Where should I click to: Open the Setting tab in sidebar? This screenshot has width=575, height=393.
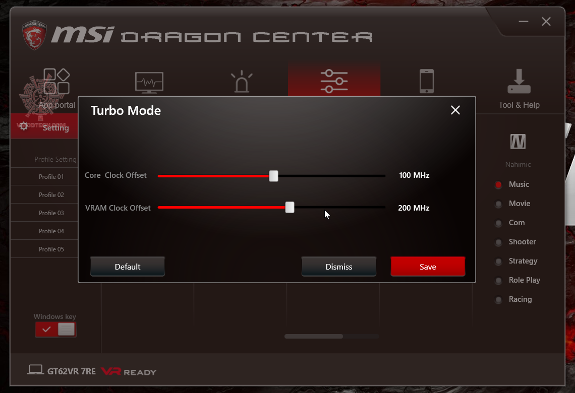point(44,126)
